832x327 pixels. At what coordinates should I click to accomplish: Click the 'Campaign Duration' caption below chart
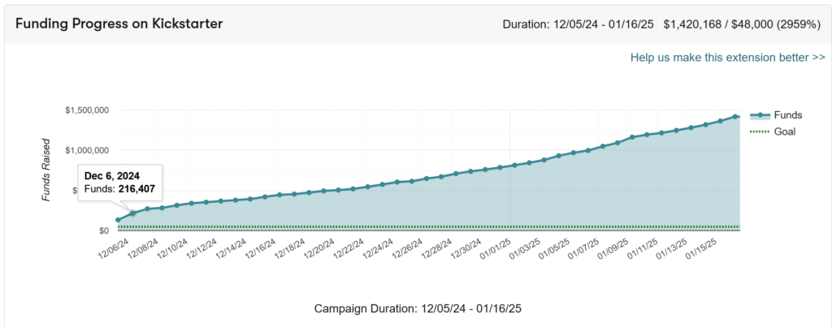[417, 309]
